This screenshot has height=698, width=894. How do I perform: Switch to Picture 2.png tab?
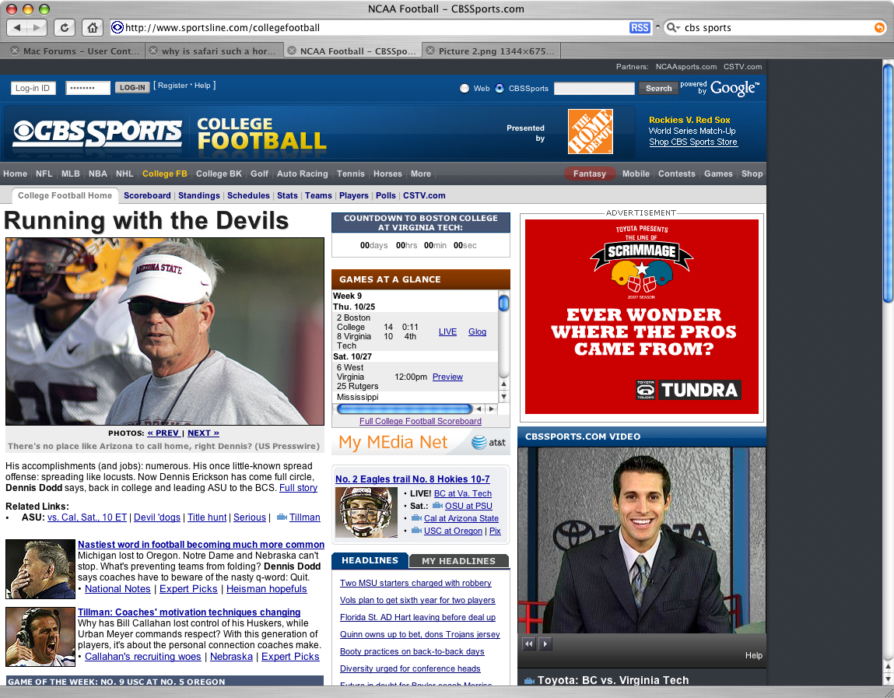496,51
